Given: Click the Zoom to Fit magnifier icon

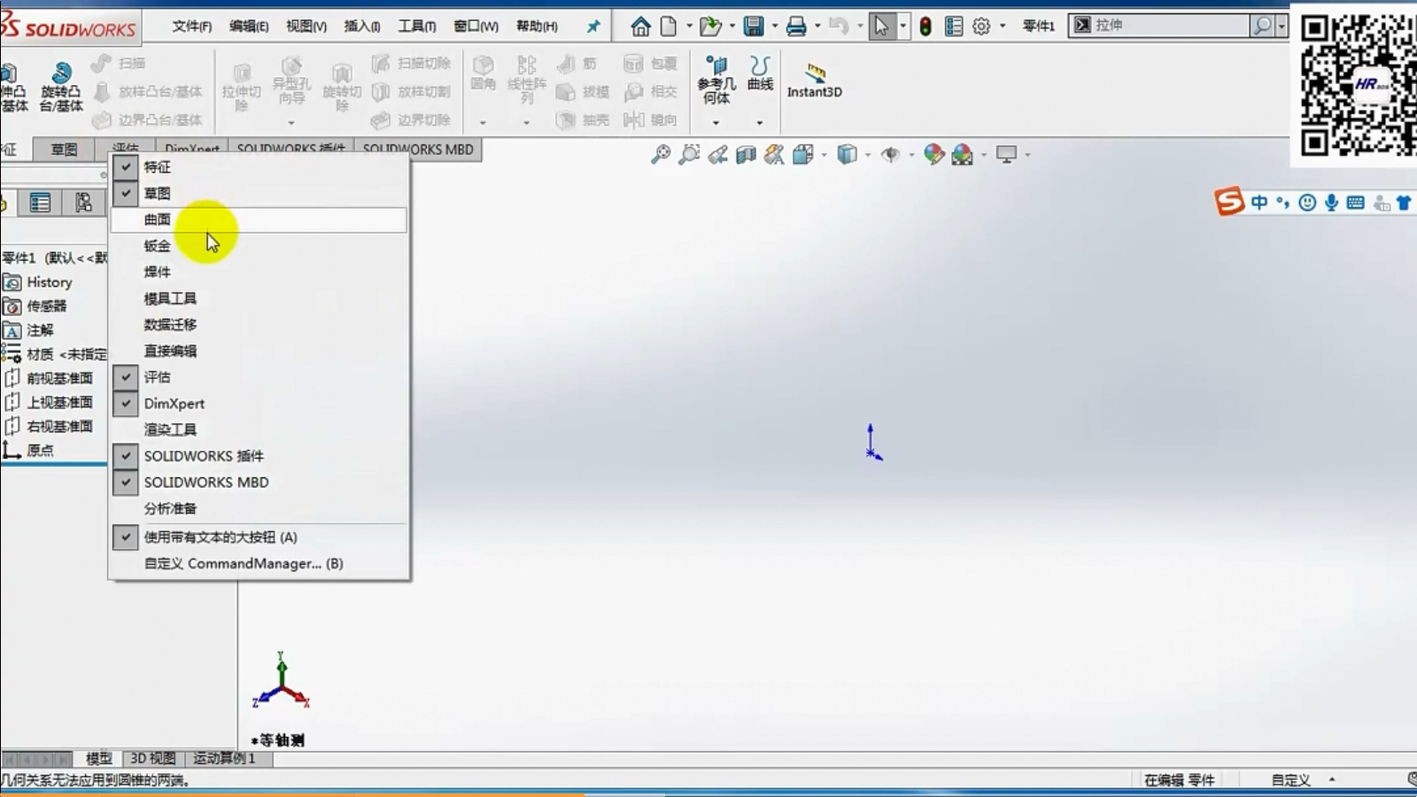Looking at the screenshot, I should click(661, 155).
